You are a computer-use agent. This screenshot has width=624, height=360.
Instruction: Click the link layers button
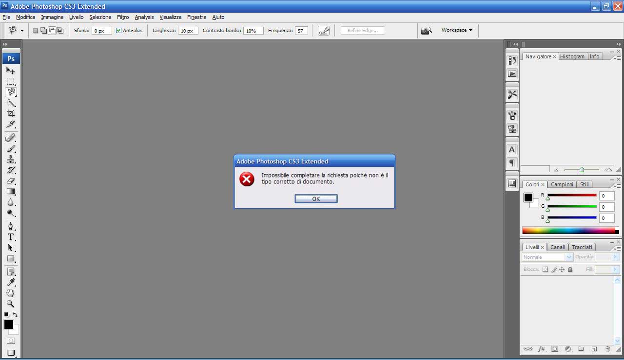(x=528, y=349)
